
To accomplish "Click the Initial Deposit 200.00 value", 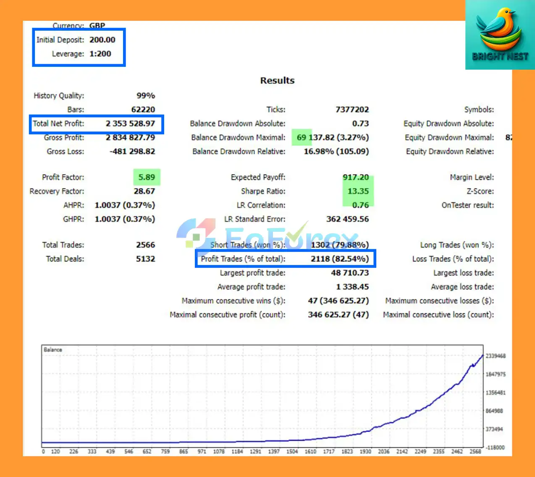I will click(102, 40).
